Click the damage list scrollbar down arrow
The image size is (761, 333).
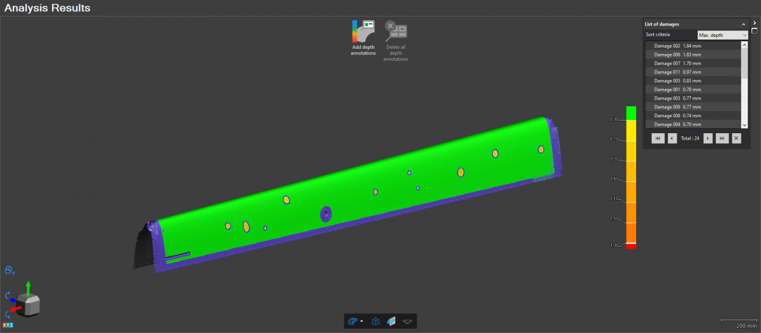pos(745,124)
